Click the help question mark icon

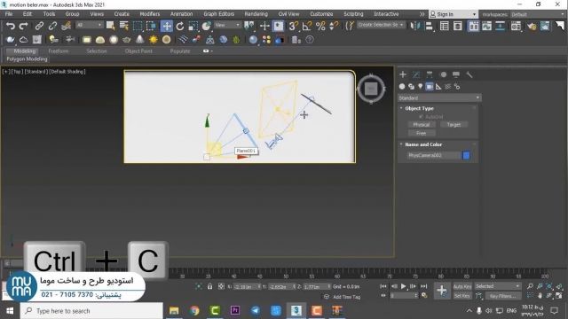310,39
